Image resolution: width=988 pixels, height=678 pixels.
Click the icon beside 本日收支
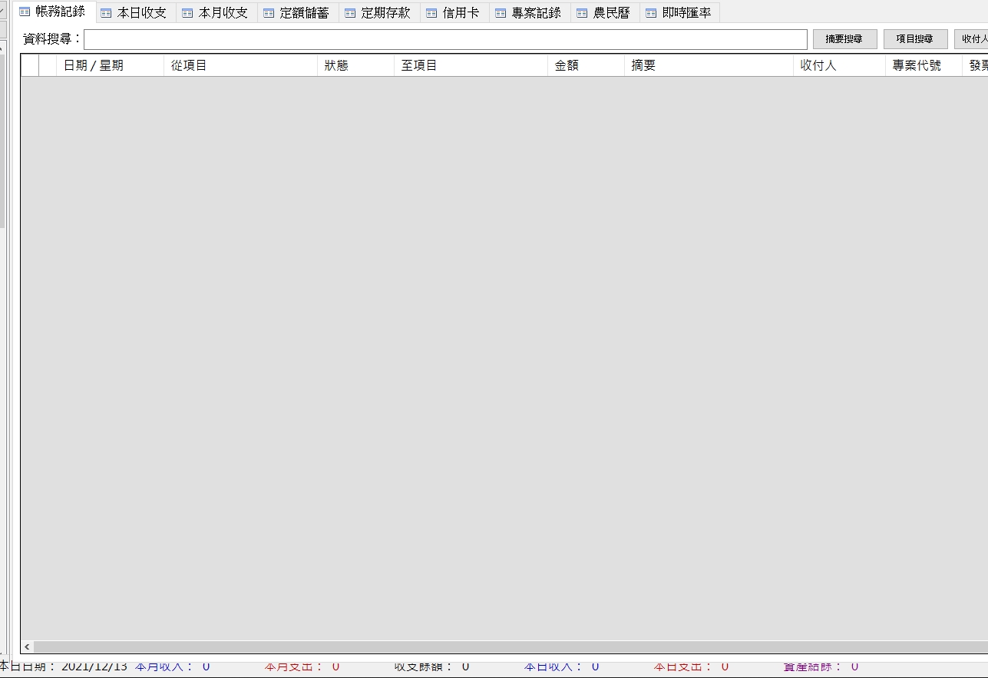106,13
